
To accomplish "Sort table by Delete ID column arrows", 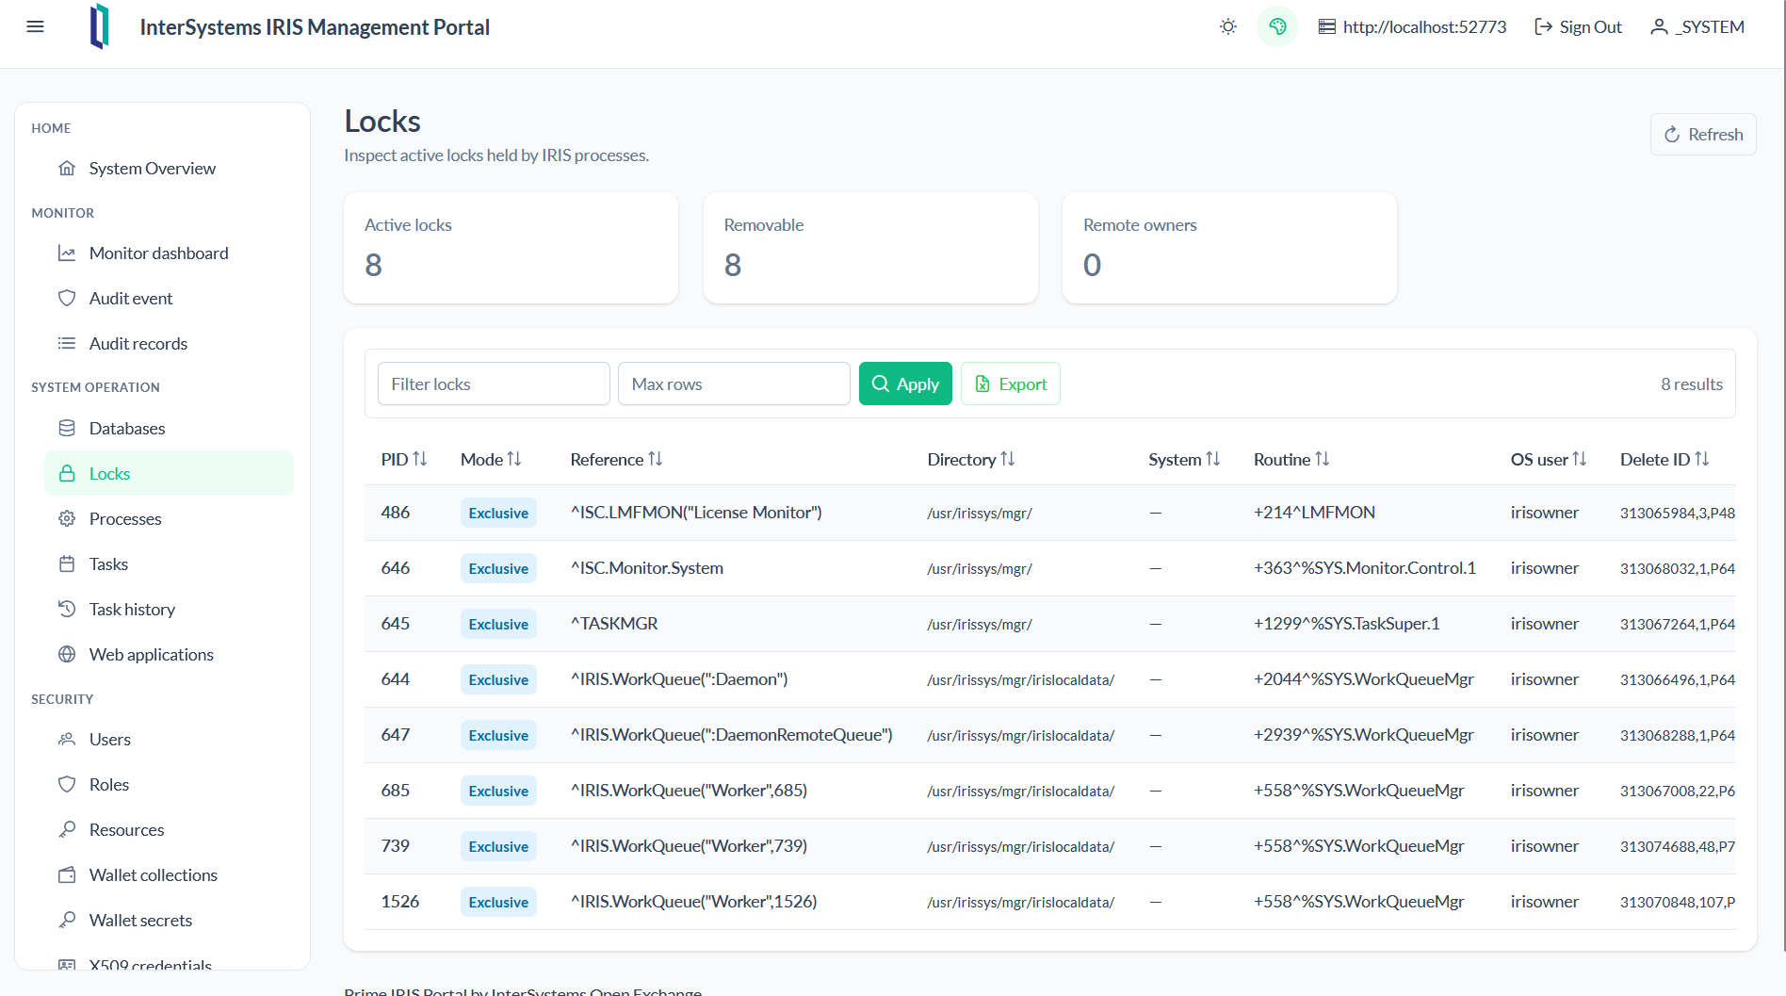I will [1702, 459].
